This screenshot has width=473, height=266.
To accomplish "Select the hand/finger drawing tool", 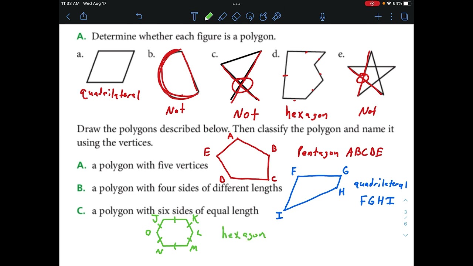I will coord(263,17).
